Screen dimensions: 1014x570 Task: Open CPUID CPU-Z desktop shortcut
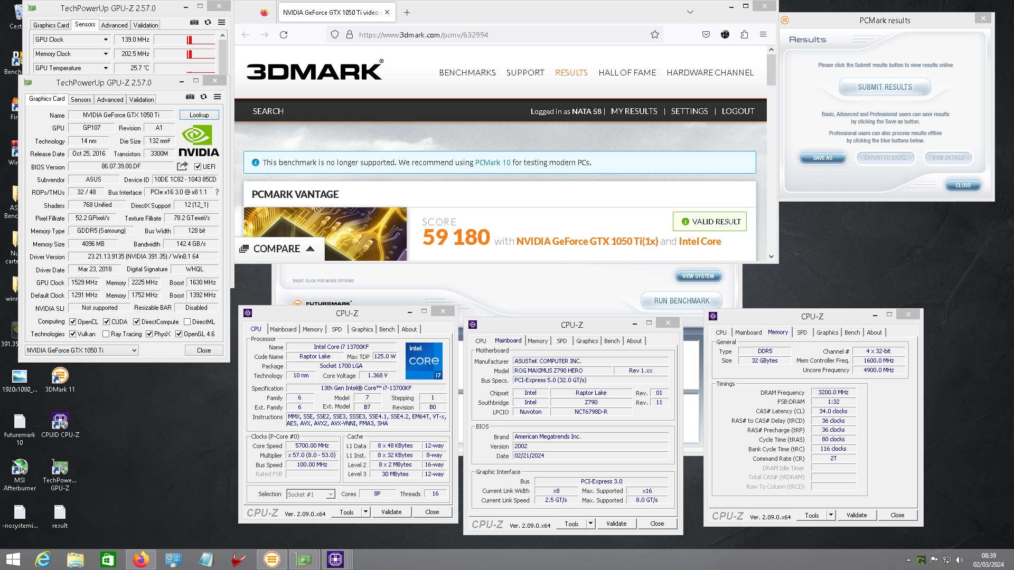pyautogui.click(x=60, y=425)
